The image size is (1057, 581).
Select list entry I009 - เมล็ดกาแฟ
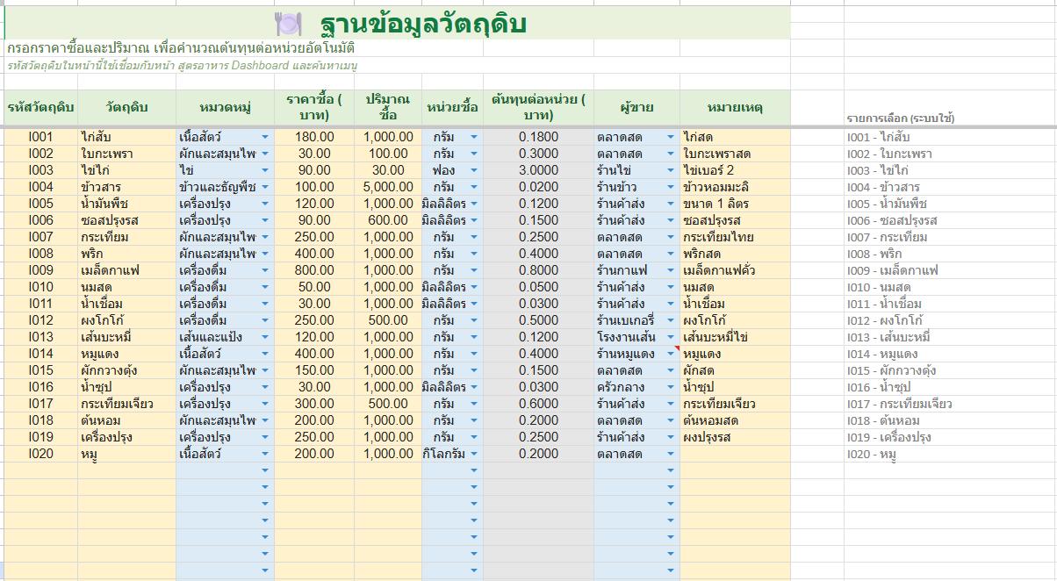[x=892, y=270]
